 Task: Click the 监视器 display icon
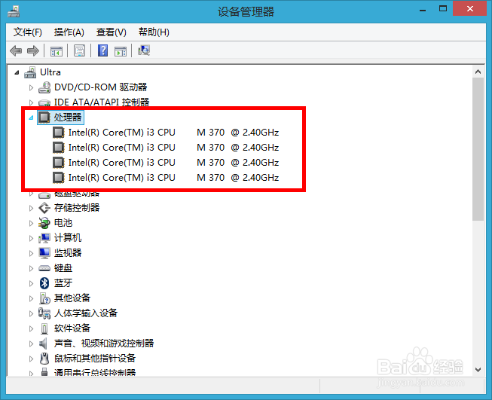44,253
